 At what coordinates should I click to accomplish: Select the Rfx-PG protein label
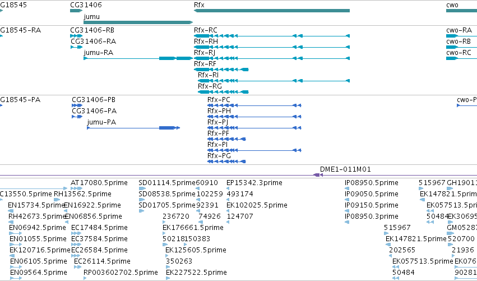pyautogui.click(x=219, y=156)
